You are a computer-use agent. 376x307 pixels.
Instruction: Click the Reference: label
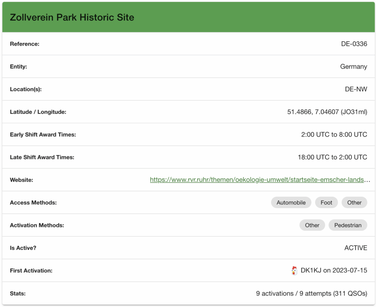[x=25, y=44]
